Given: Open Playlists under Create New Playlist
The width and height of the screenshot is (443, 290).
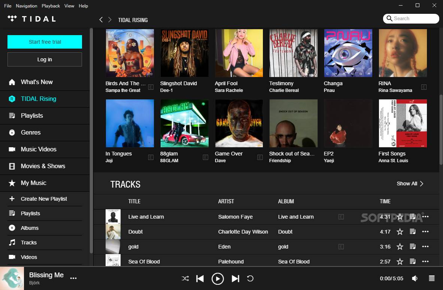Looking at the screenshot, I should (45, 213).
